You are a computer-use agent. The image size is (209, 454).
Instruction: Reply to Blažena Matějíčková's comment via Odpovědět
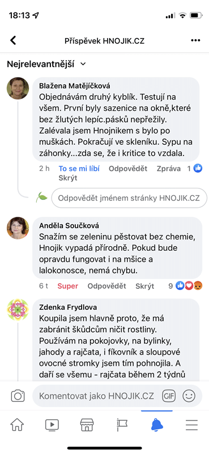pyautogui.click(x=128, y=169)
